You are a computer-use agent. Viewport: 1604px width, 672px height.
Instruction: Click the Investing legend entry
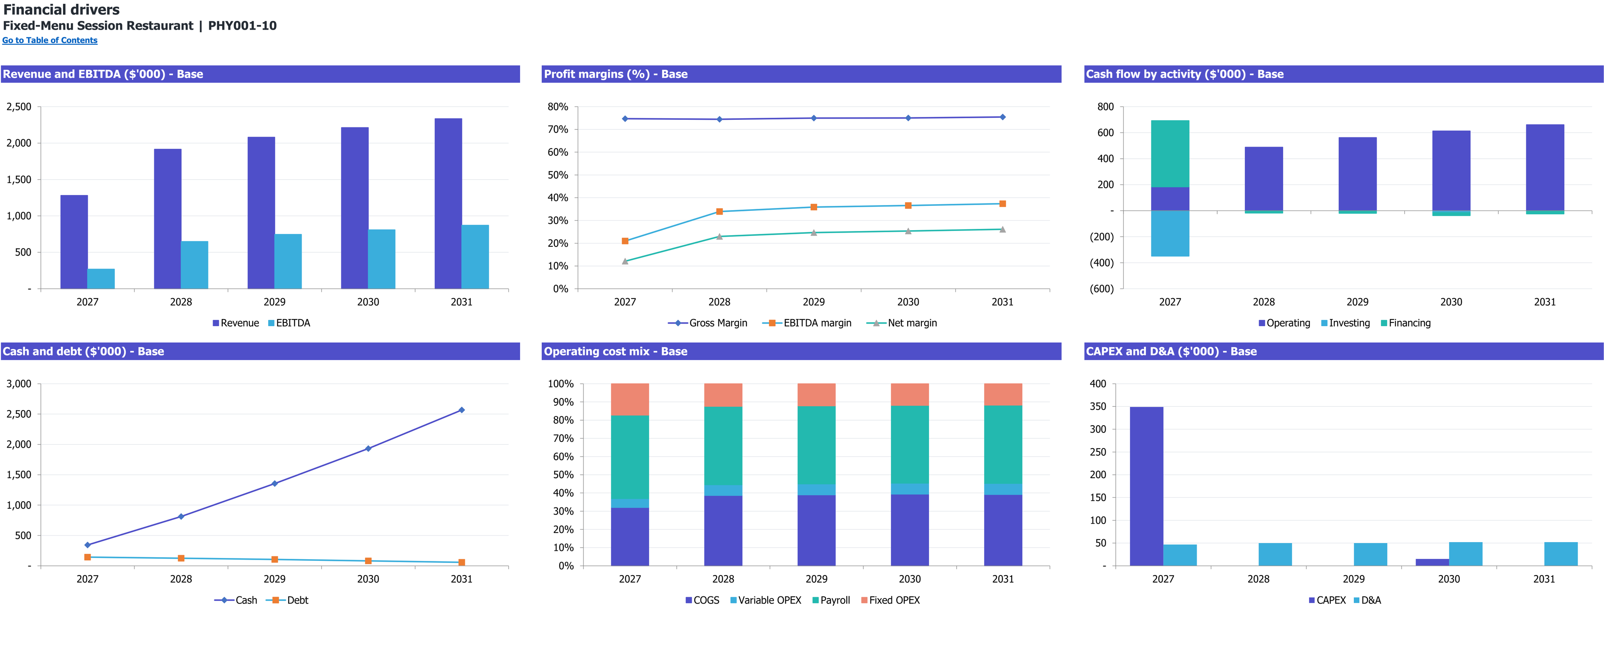pos(1345,323)
